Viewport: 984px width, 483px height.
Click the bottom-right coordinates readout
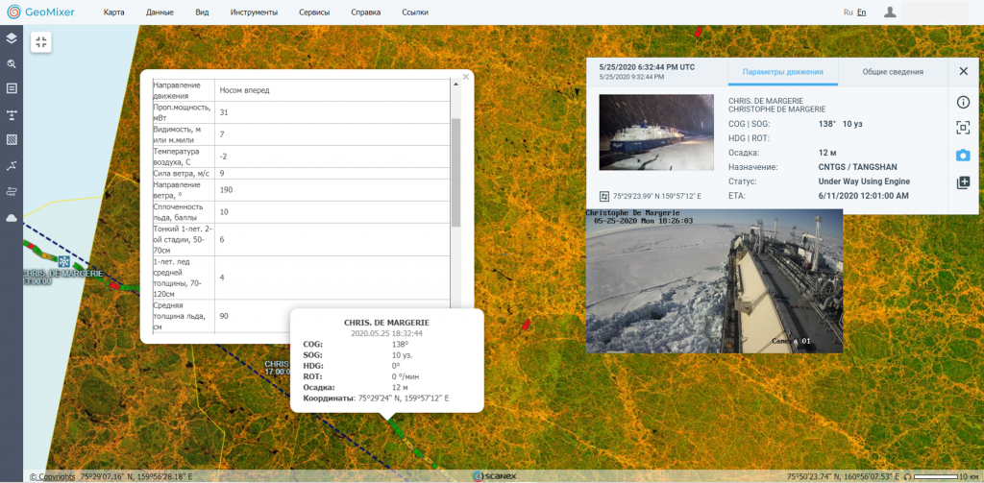(842, 476)
